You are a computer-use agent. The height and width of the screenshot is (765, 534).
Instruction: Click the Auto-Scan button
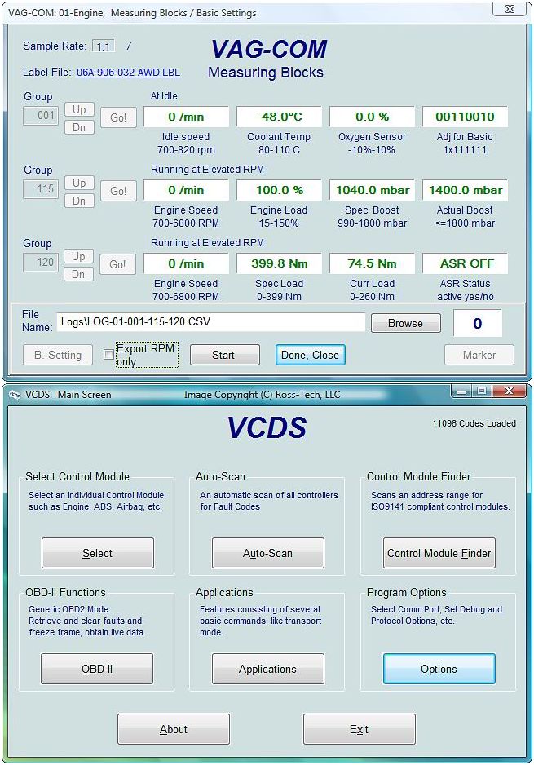pos(267,553)
